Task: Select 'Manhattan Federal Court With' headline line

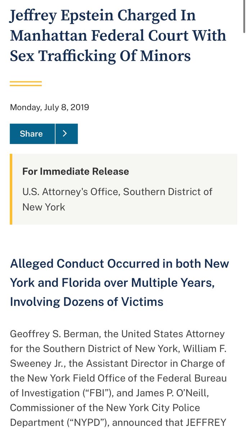Action: tap(118, 36)
